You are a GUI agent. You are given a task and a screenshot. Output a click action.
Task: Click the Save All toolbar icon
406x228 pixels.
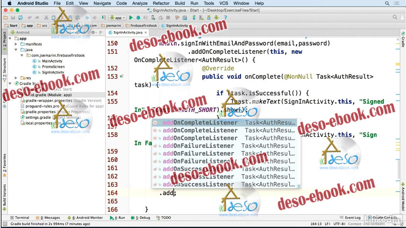13,18
